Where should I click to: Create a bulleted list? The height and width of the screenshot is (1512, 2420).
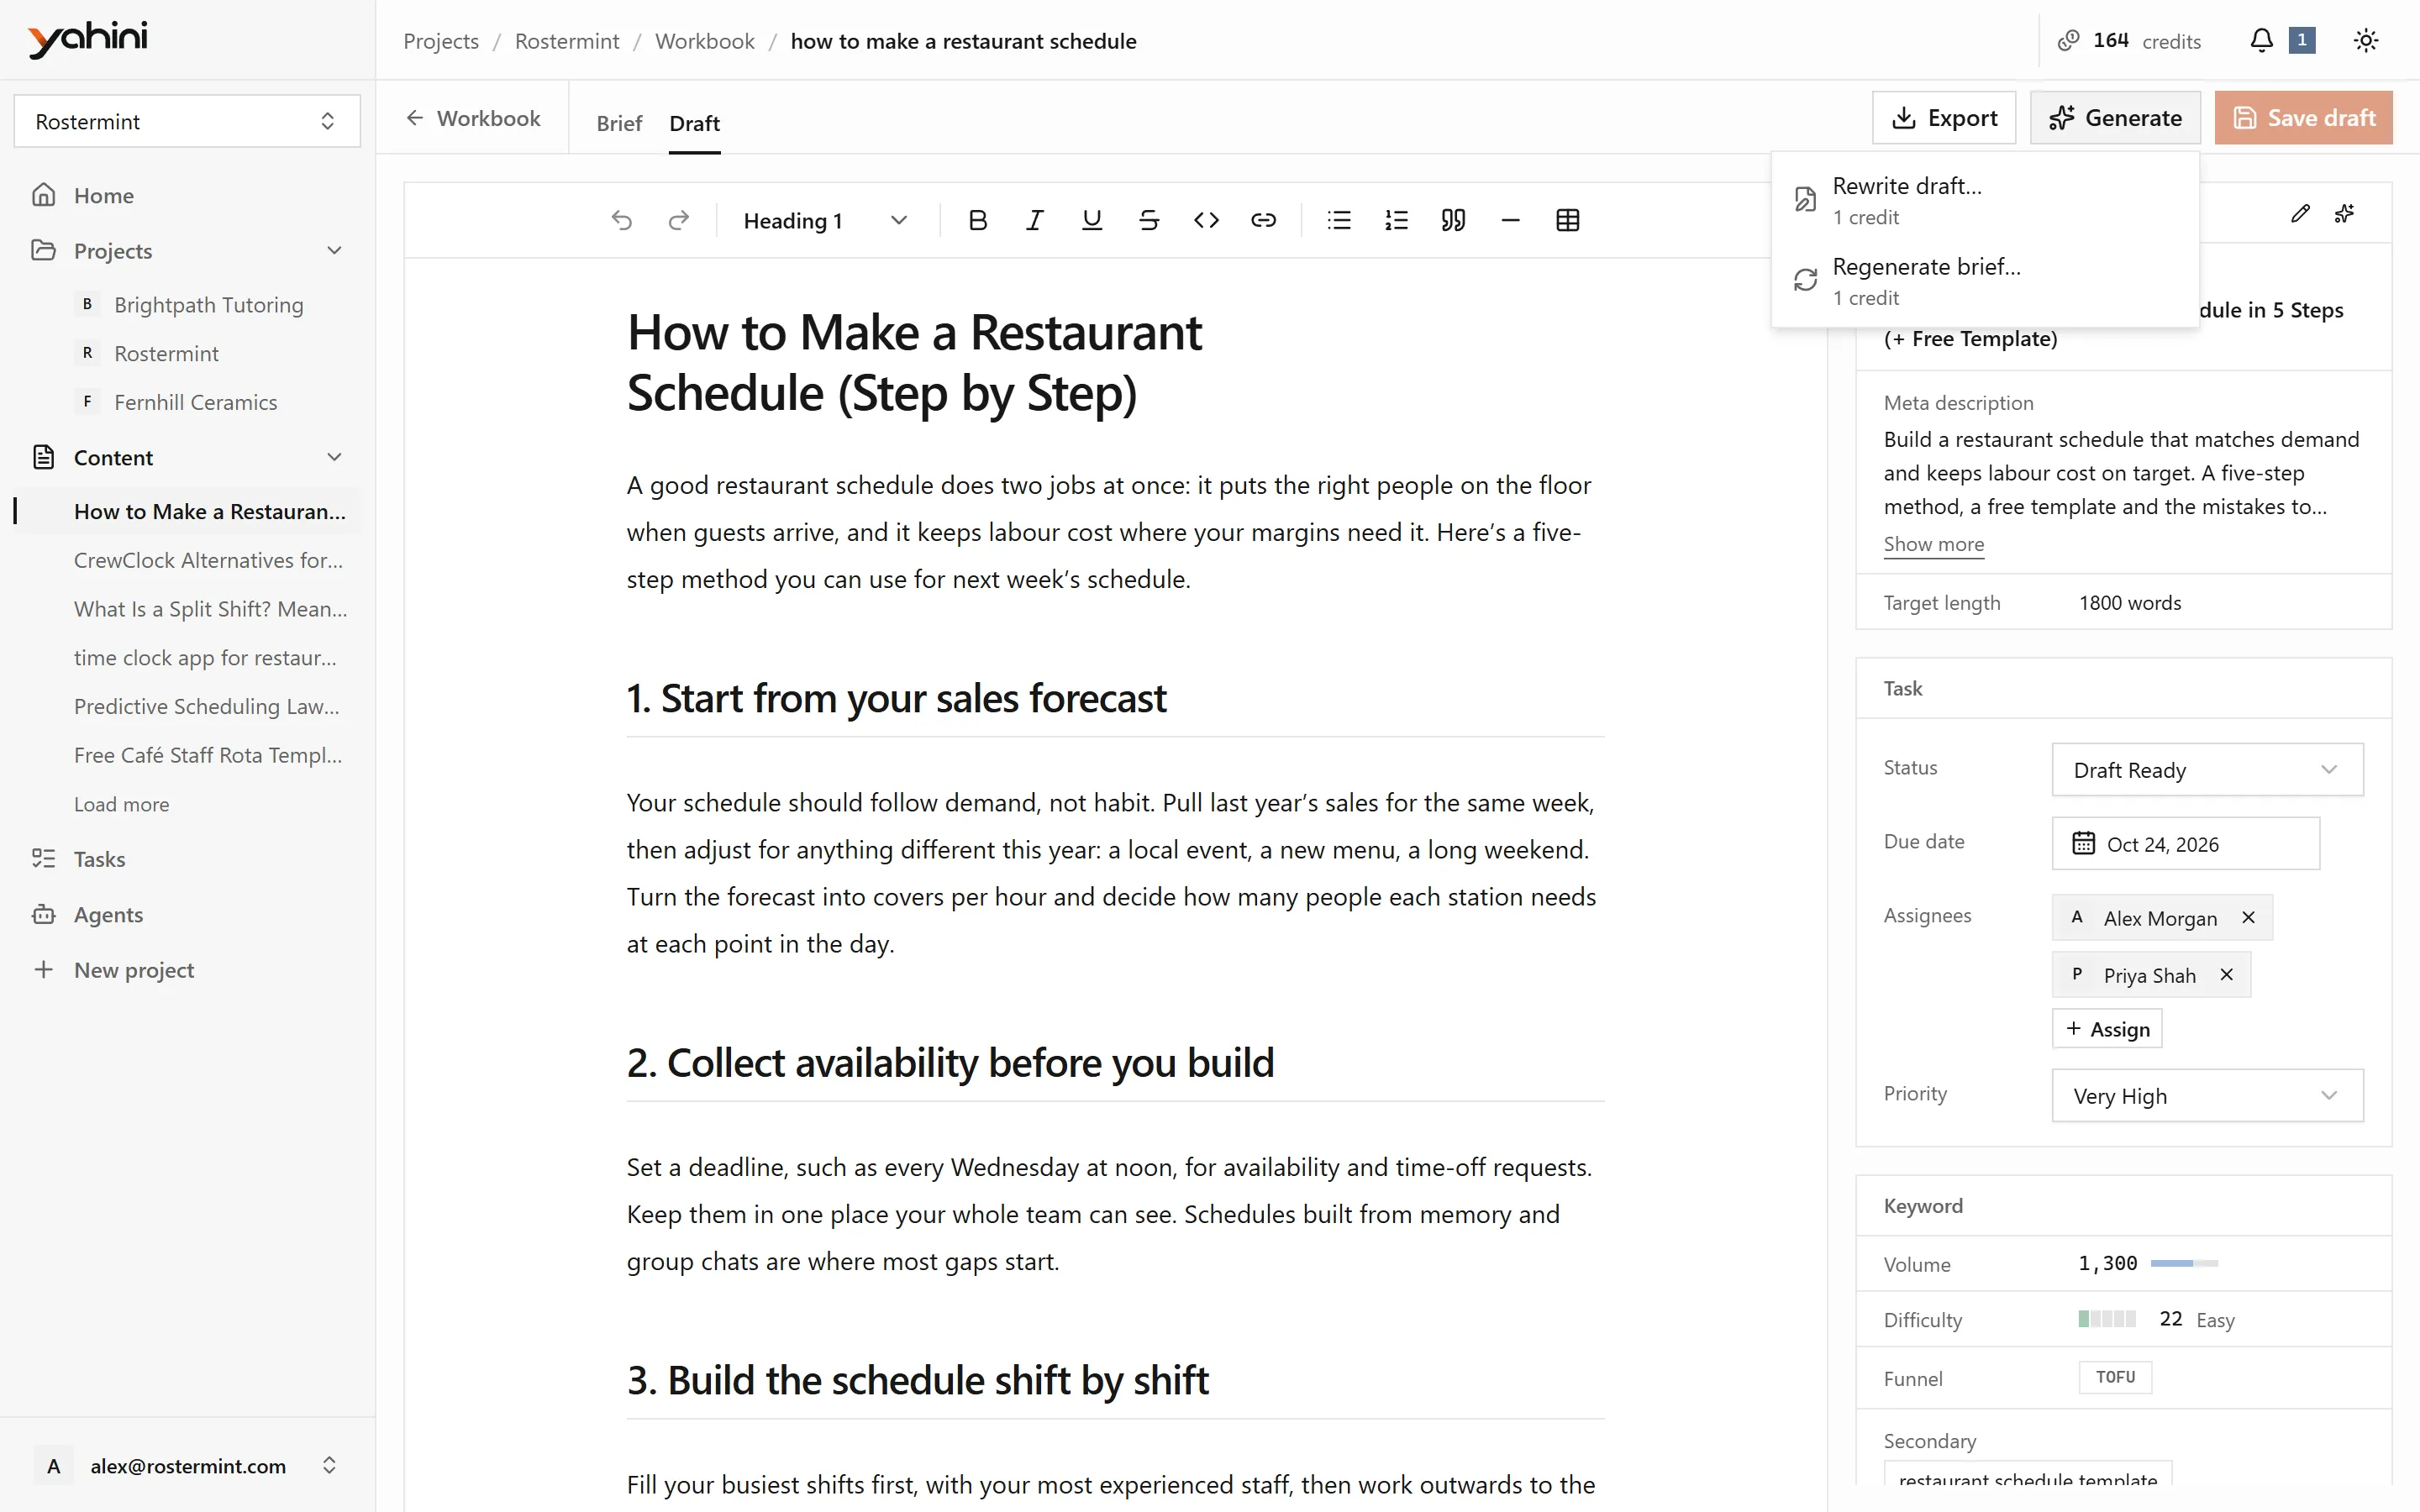pyautogui.click(x=1339, y=220)
